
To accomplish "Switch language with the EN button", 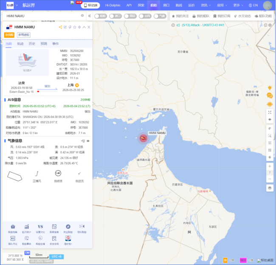I will pyautogui.click(x=253, y=5).
